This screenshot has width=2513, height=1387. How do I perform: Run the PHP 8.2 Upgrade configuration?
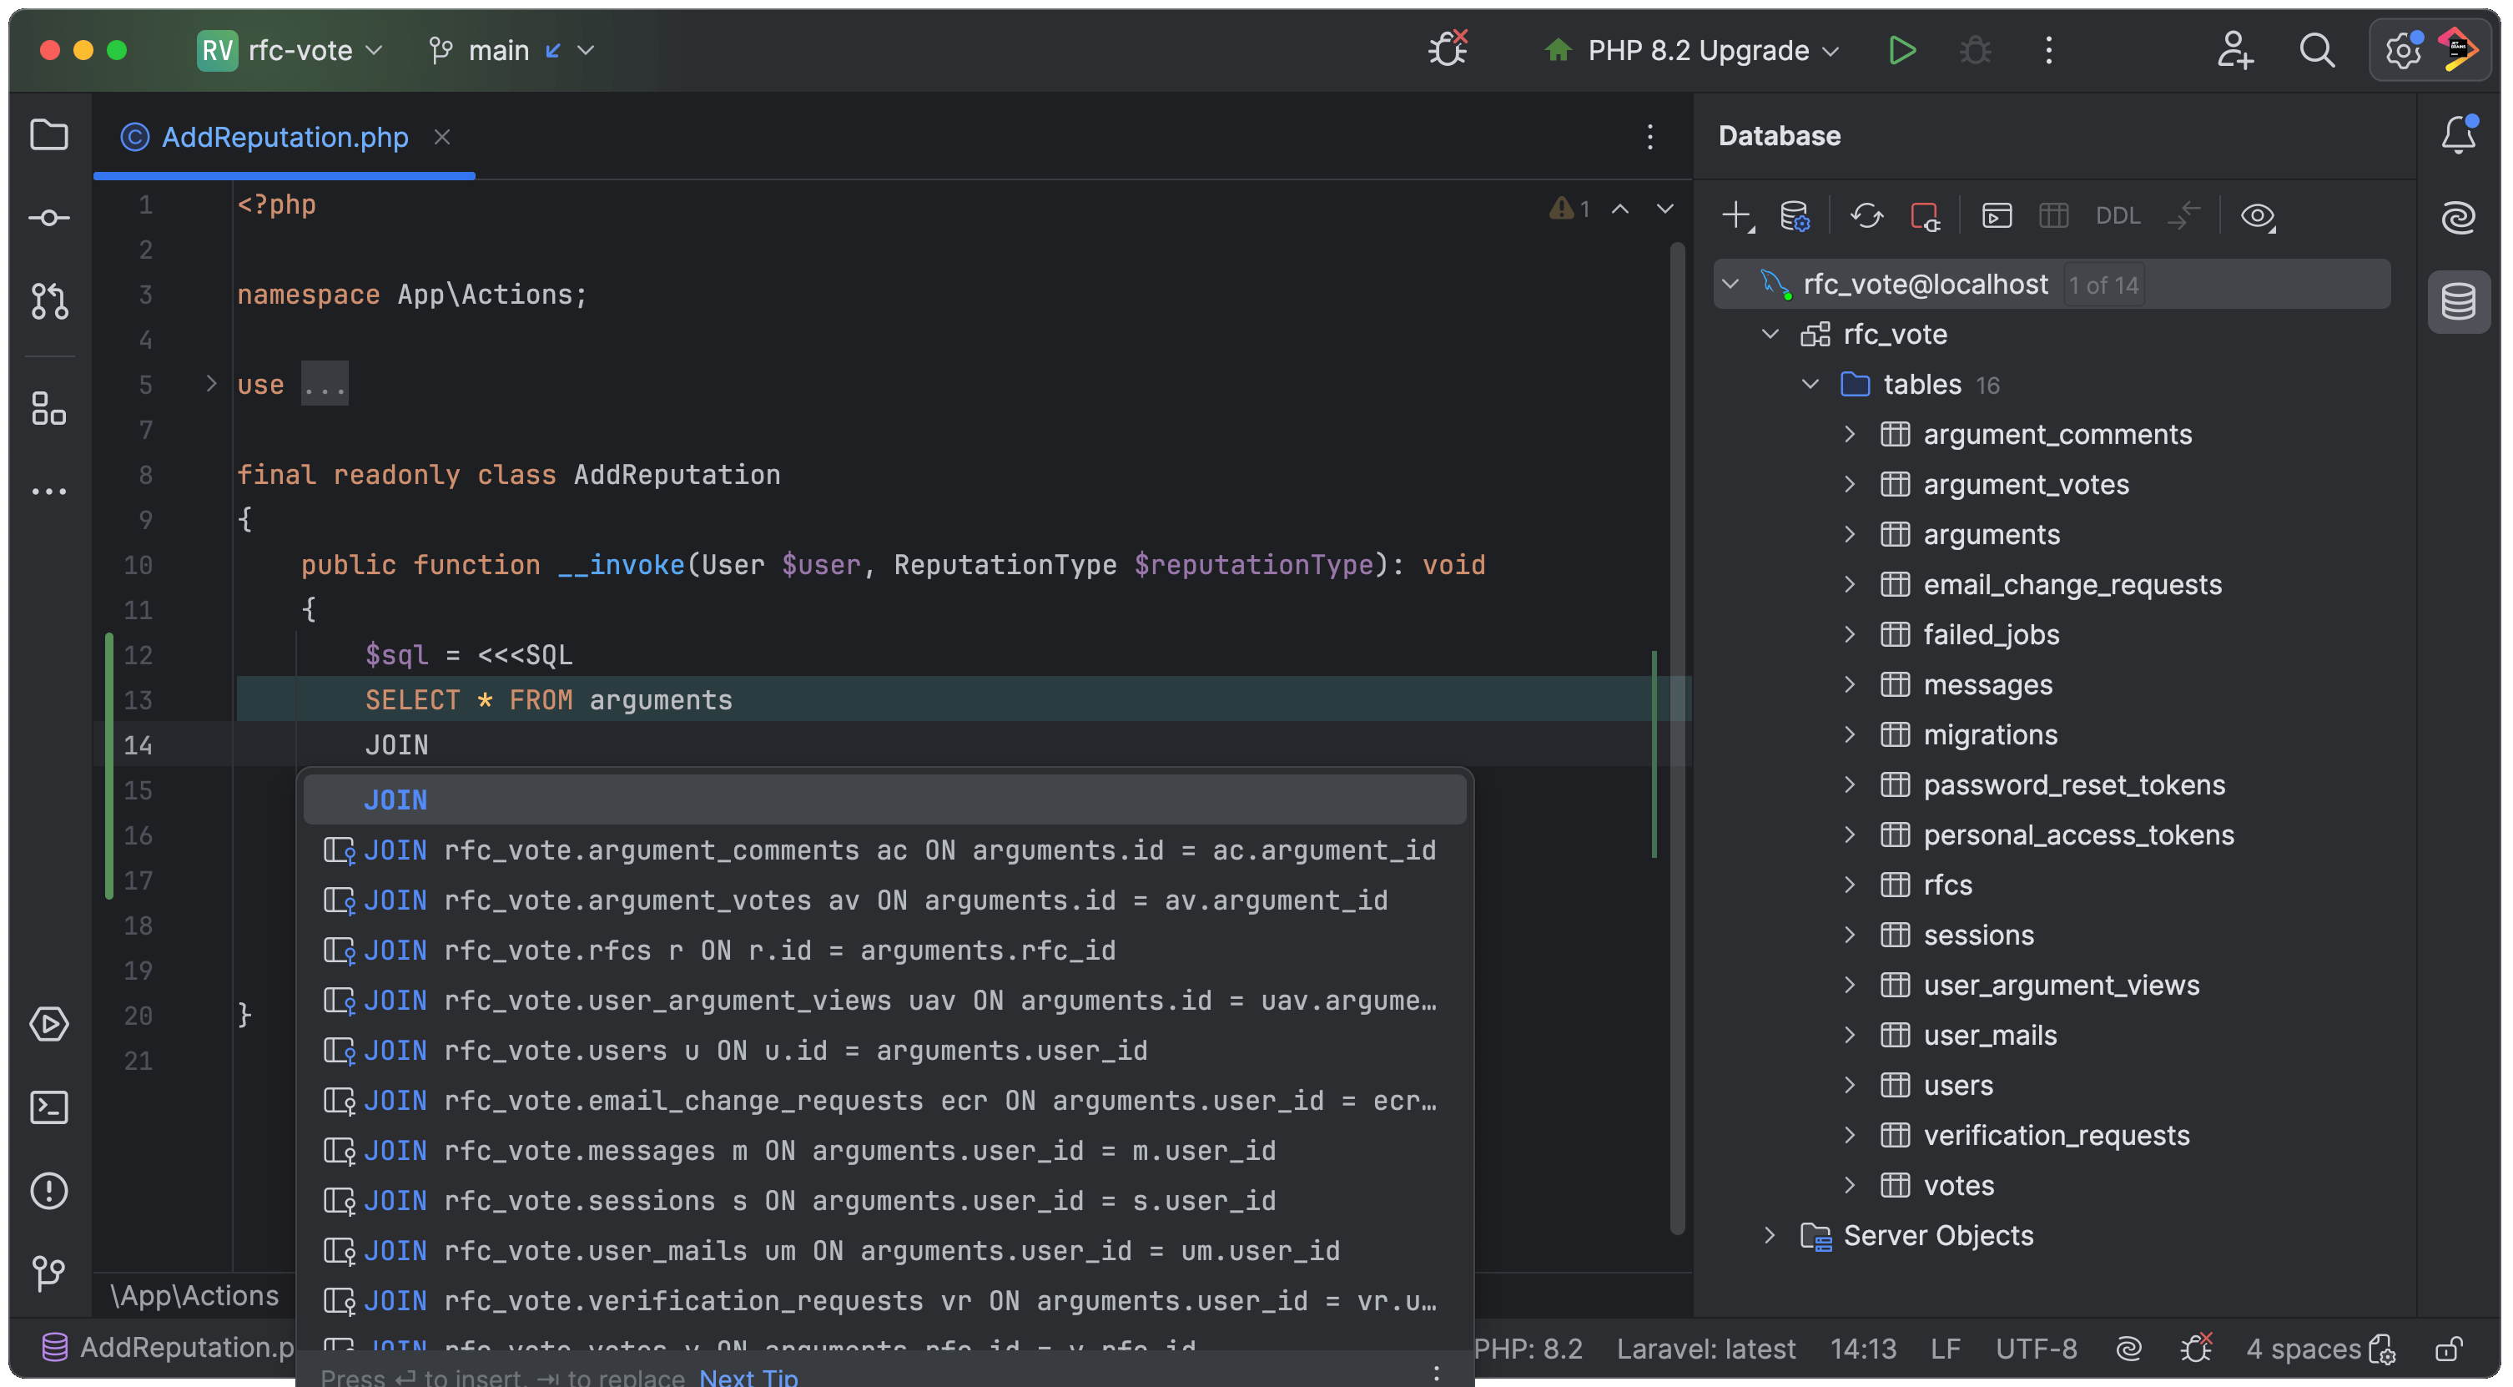pyautogui.click(x=1901, y=50)
